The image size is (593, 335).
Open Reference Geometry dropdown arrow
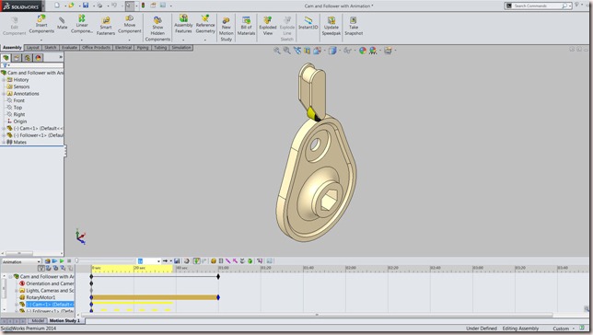click(x=205, y=40)
